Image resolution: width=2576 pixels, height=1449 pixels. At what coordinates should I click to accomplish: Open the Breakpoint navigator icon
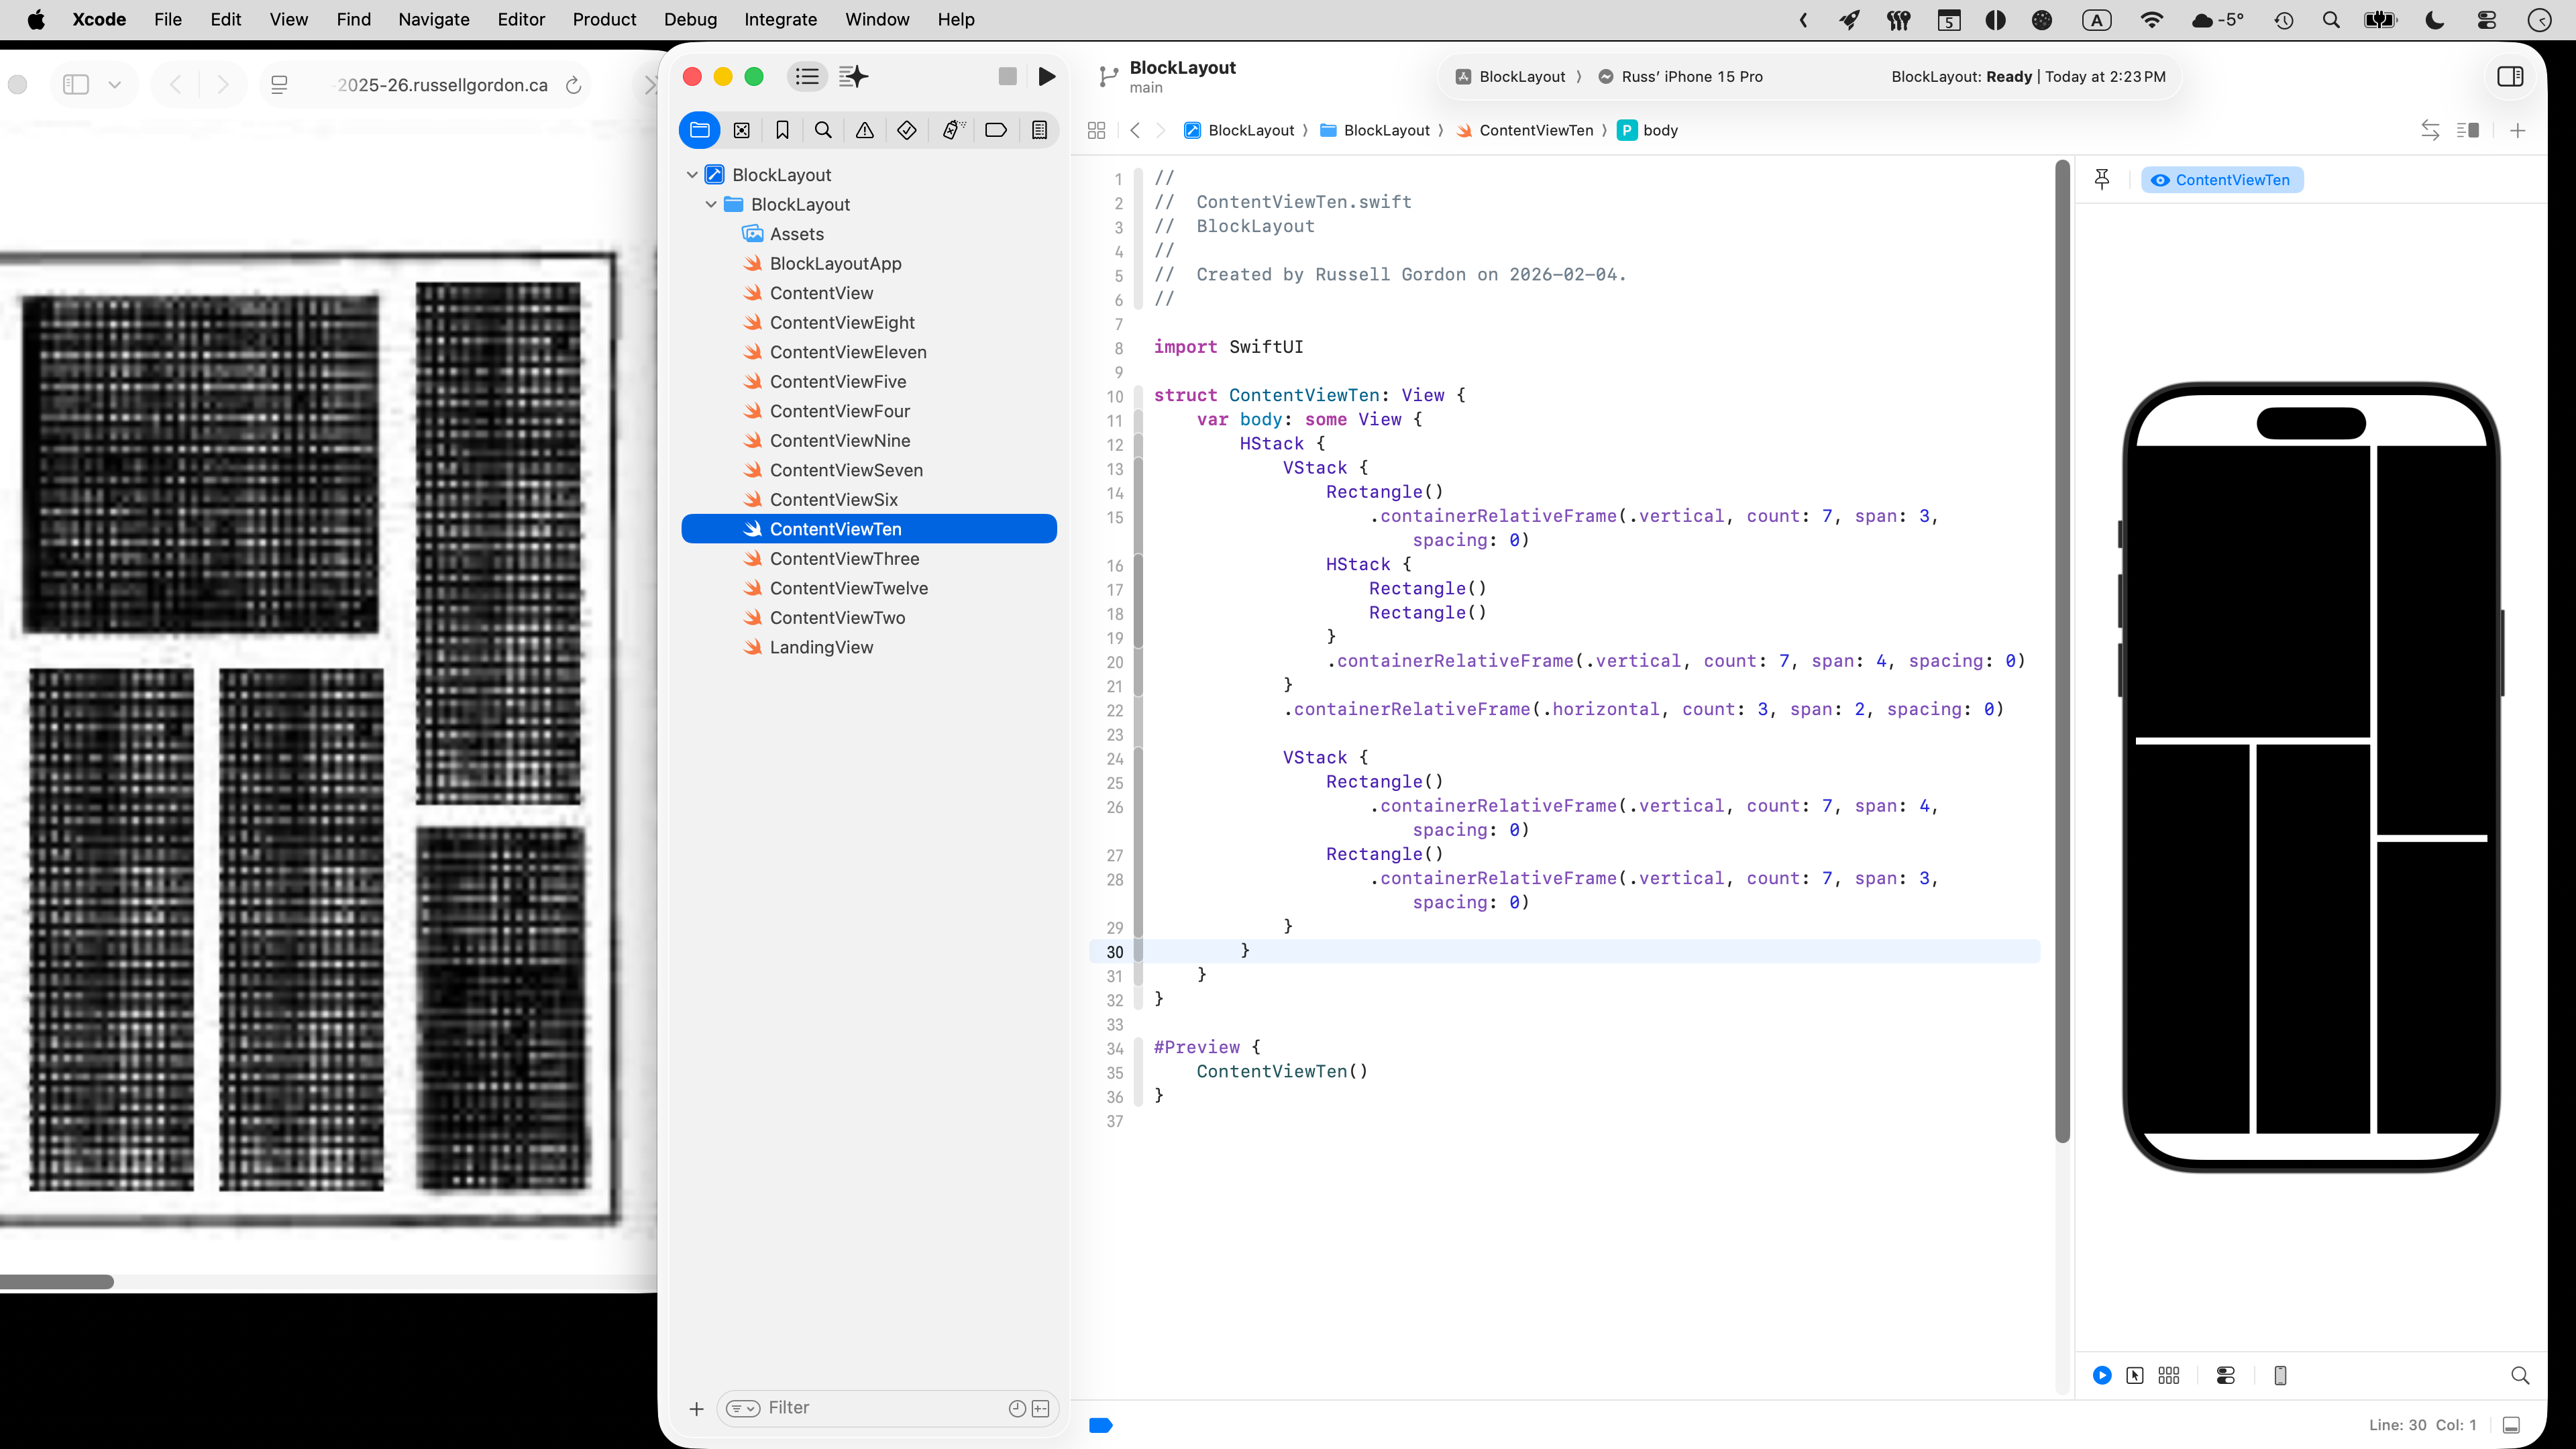pos(996,130)
